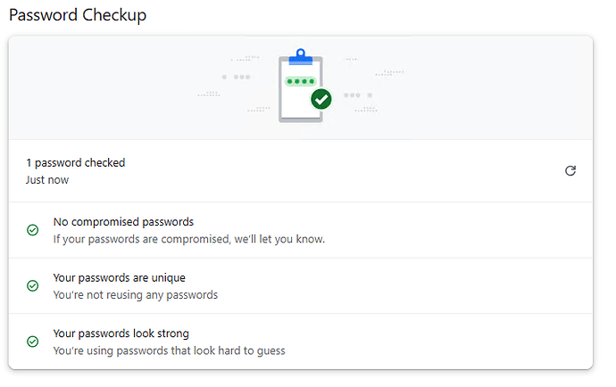This screenshot has height=387, width=616.
Task: Click 'passwords that look hard to guess' text
Action: 201,350
